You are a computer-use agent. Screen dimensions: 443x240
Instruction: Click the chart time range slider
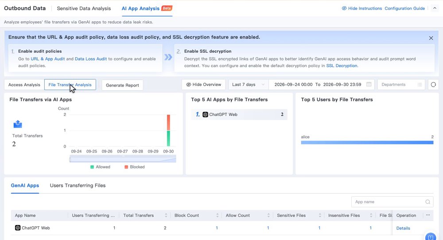pos(123,159)
